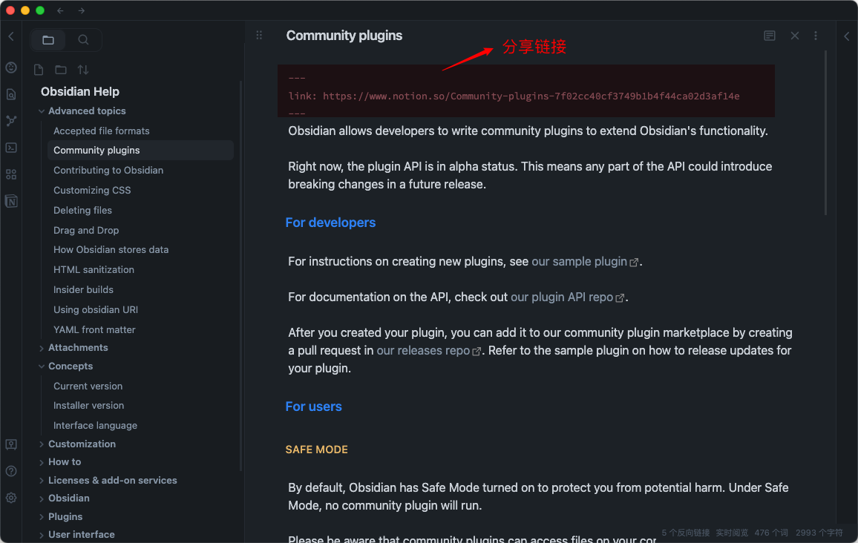Viewport: 858px width, 543px height.
Task: Open Help icon in ribbon
Action: (x=11, y=471)
